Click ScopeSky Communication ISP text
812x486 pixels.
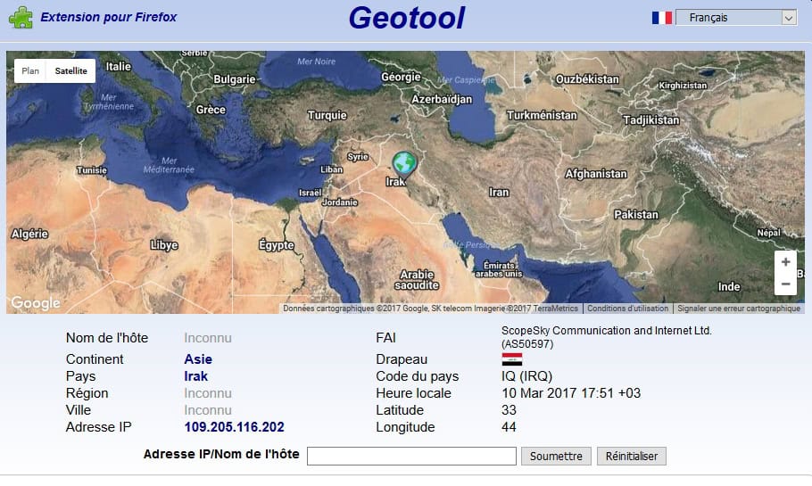pos(607,337)
